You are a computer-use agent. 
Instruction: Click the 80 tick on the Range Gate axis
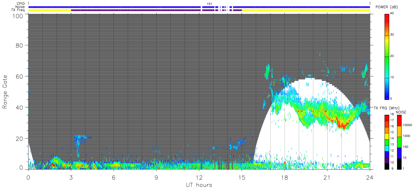pos(19,45)
